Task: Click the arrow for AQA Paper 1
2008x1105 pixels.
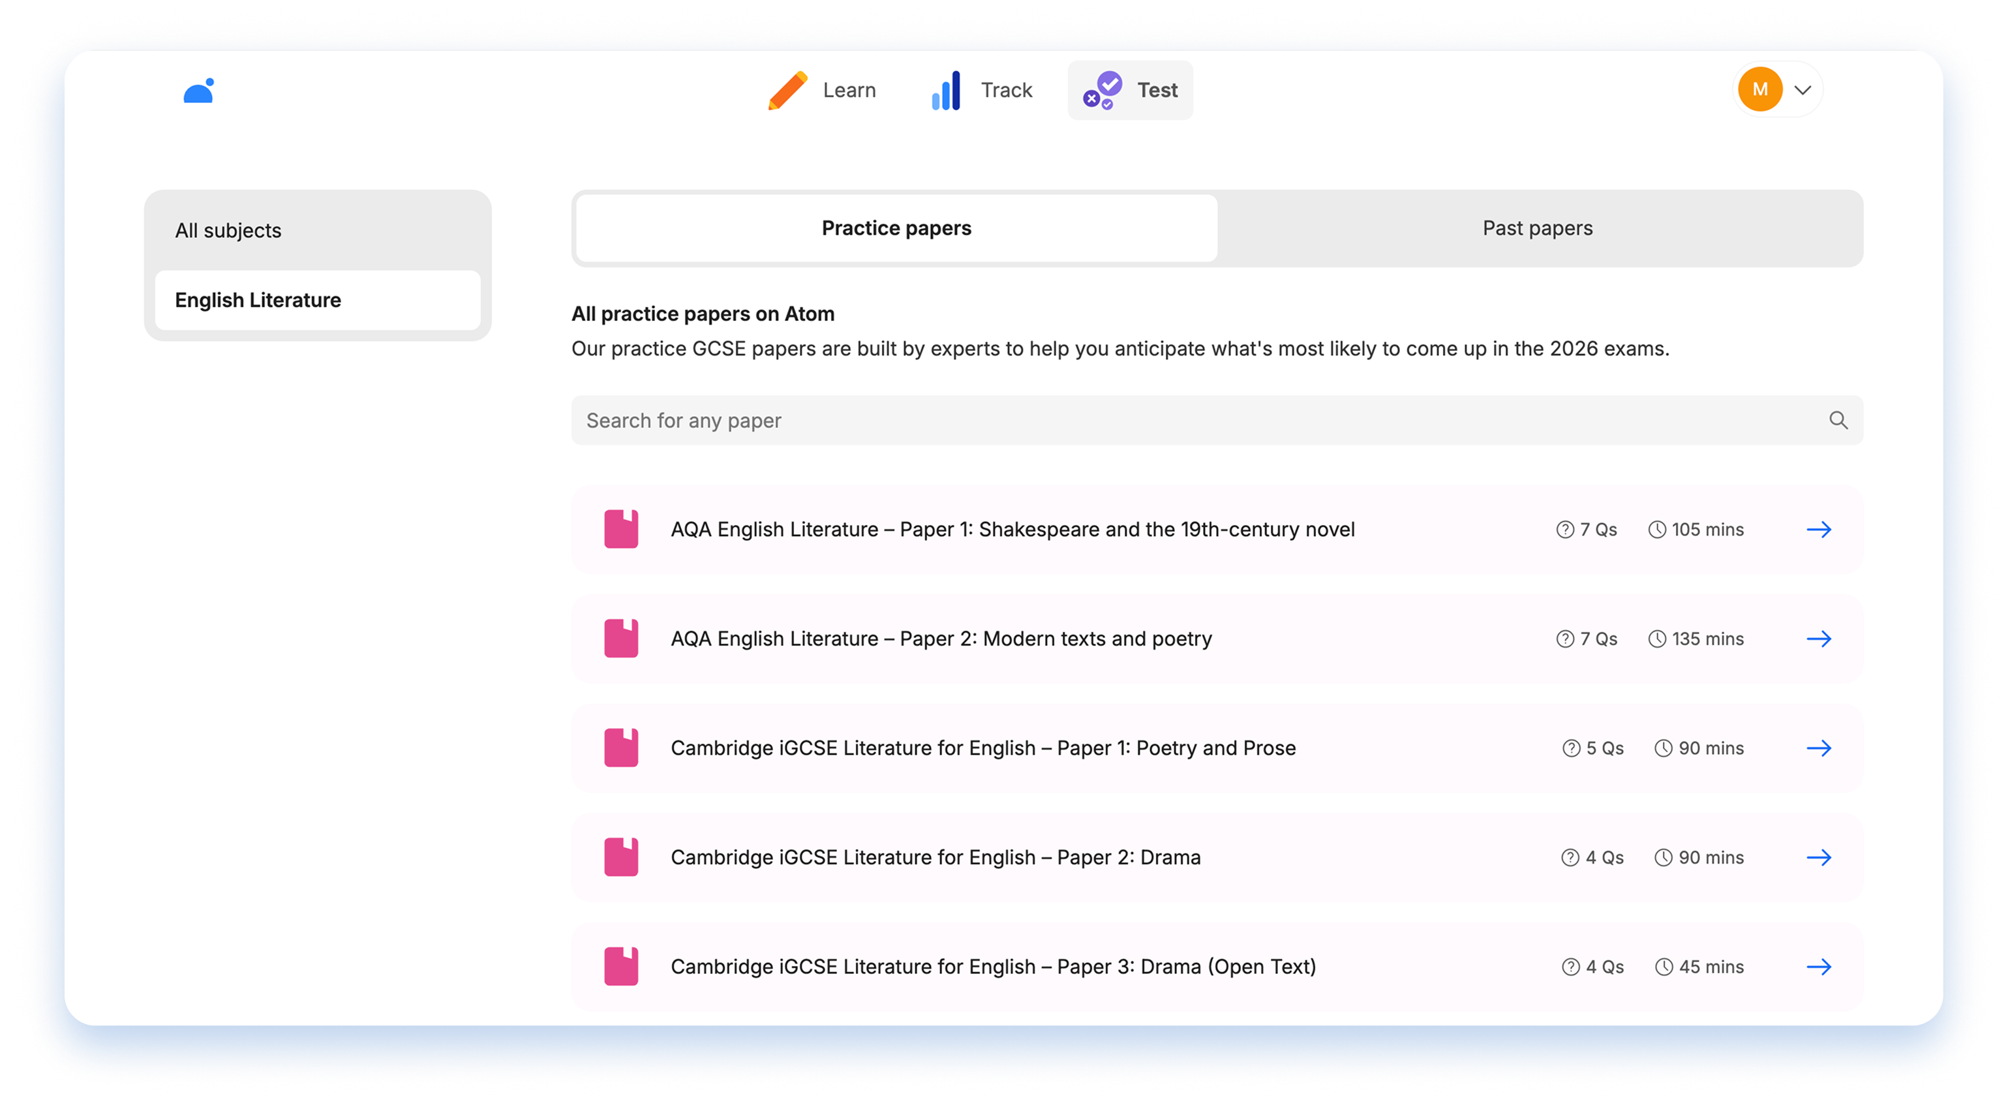Action: [x=1819, y=530]
